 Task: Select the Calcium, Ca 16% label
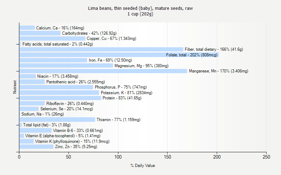(x=60, y=28)
